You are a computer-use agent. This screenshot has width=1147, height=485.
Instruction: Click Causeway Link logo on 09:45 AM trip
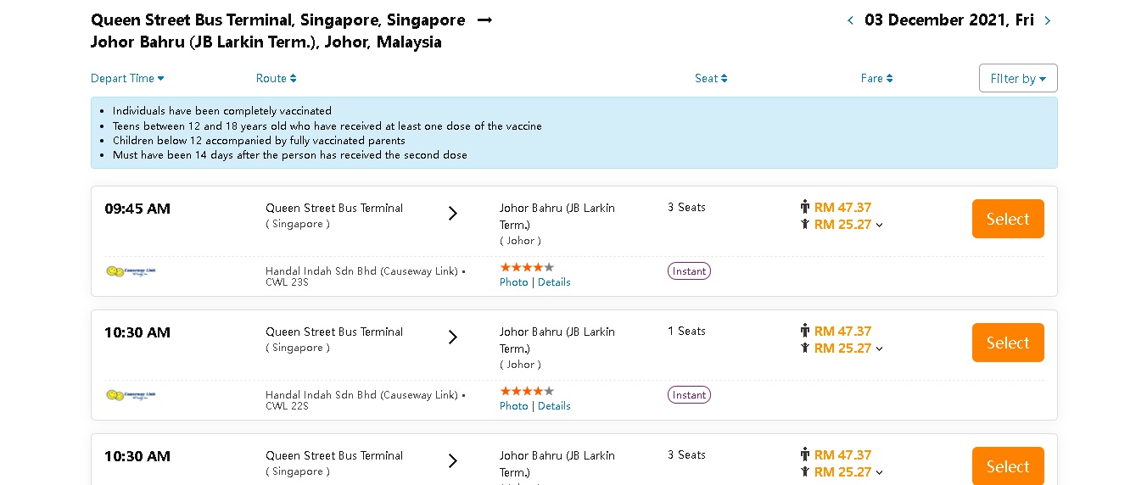pyautogui.click(x=131, y=271)
